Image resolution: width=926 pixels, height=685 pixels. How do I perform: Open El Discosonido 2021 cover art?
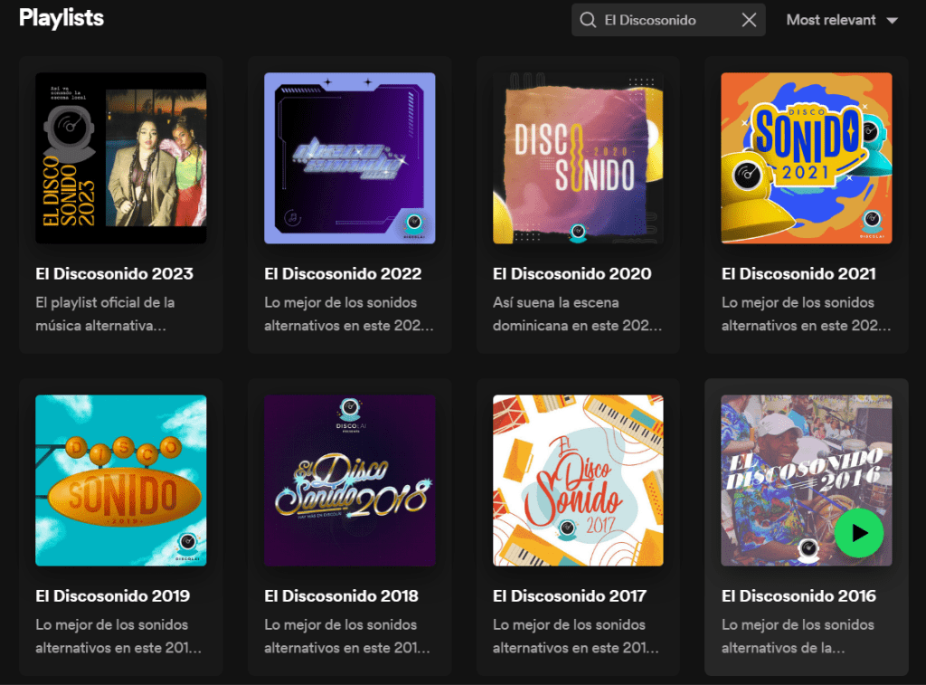807,158
